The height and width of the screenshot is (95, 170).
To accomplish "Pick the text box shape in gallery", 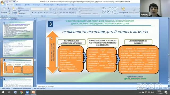I will tap(103, 8).
